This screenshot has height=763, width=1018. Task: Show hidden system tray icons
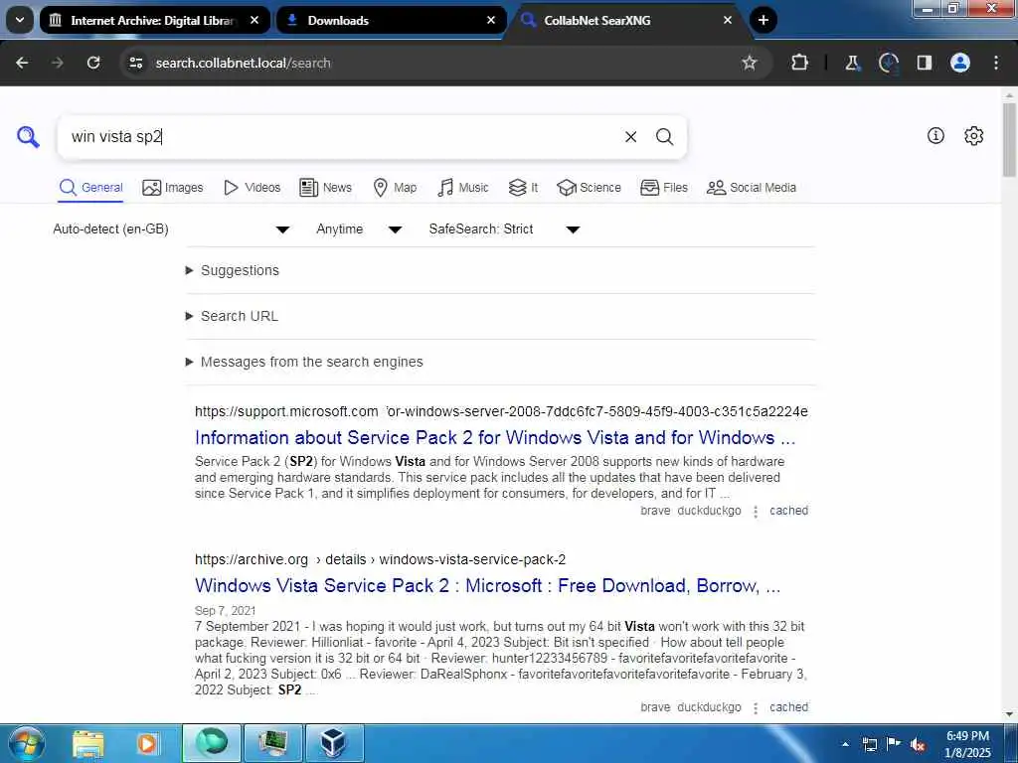[846, 744]
